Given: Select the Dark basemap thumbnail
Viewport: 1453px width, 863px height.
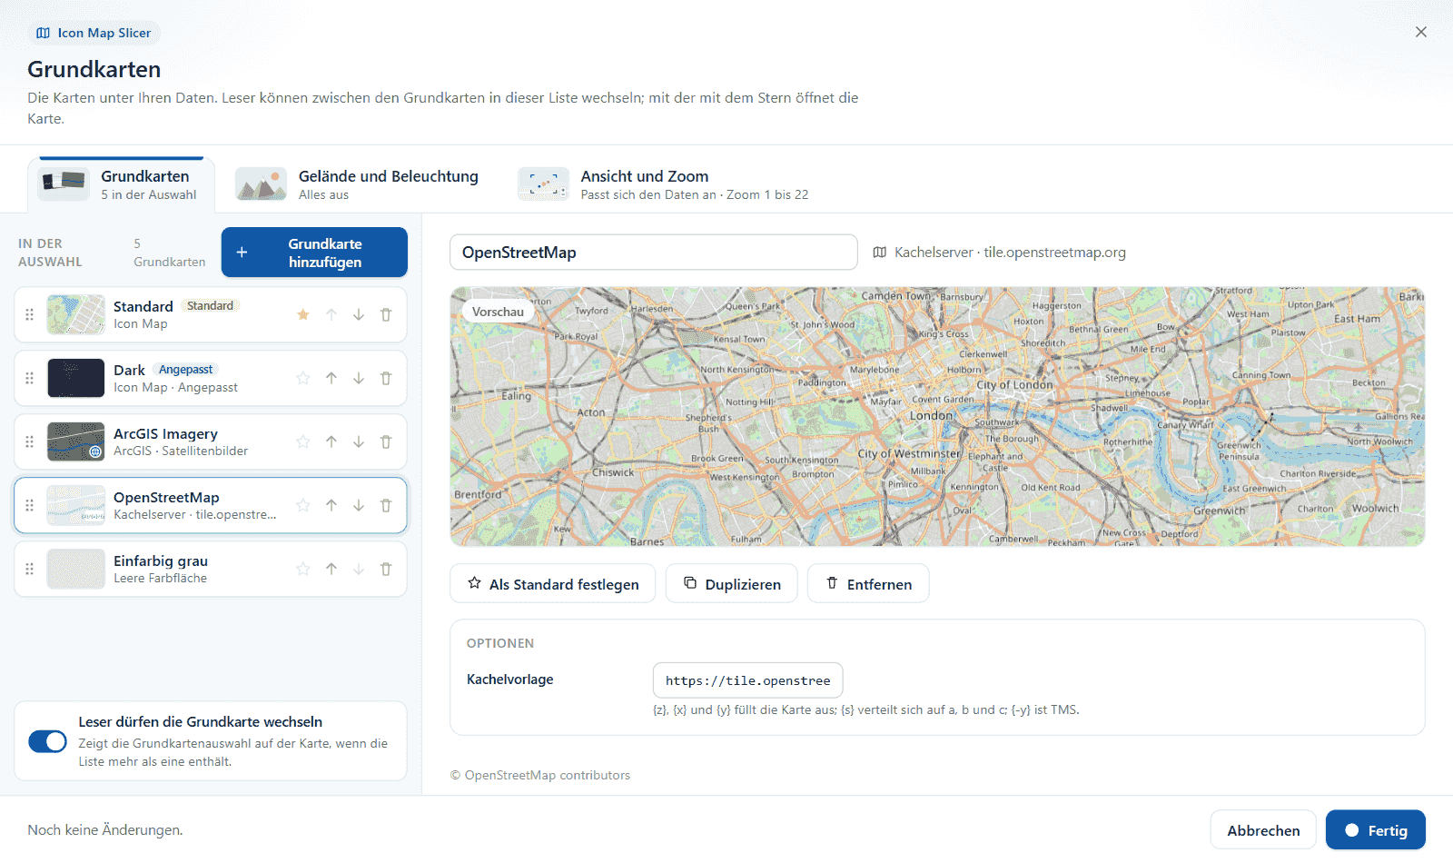Looking at the screenshot, I should tap(76, 378).
